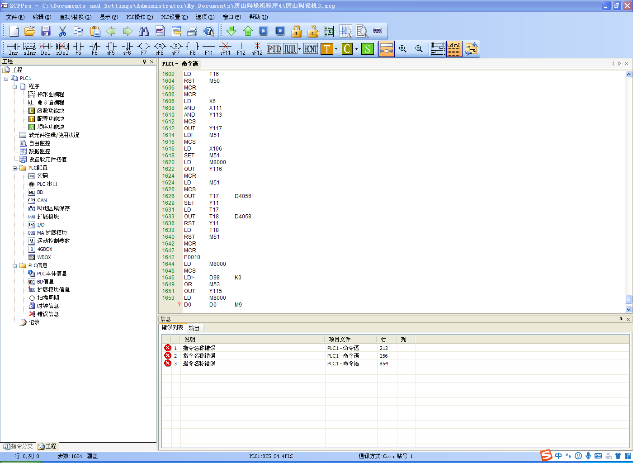
Task: Select the first error row in list
Action: coord(199,348)
